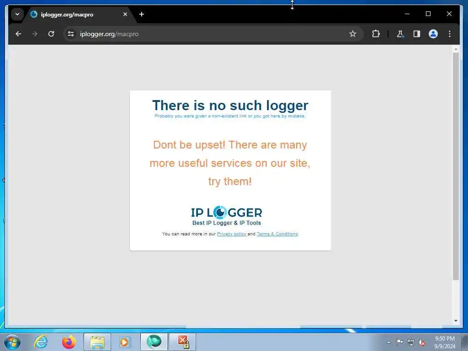Screen dimensions: 468x351
Task: Click the muted volume tray icon
Action: 422,343
